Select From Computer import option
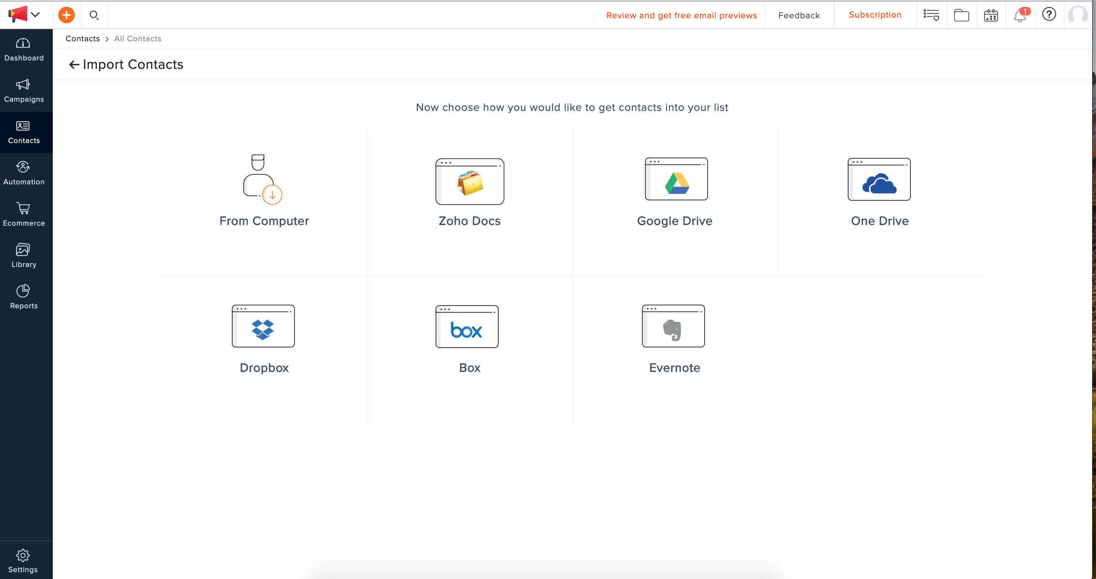Screen dimensions: 1096x579 (264, 191)
